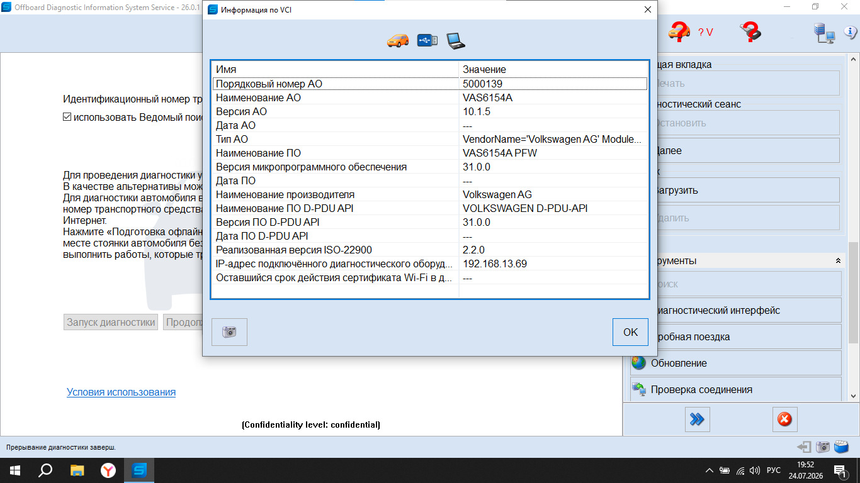
Task: Open Проверка соединения tool
Action: [735, 389]
